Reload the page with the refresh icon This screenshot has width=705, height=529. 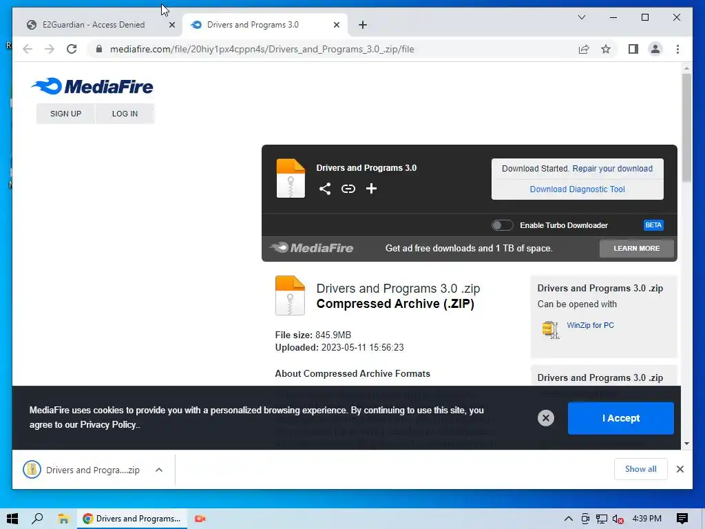click(72, 49)
